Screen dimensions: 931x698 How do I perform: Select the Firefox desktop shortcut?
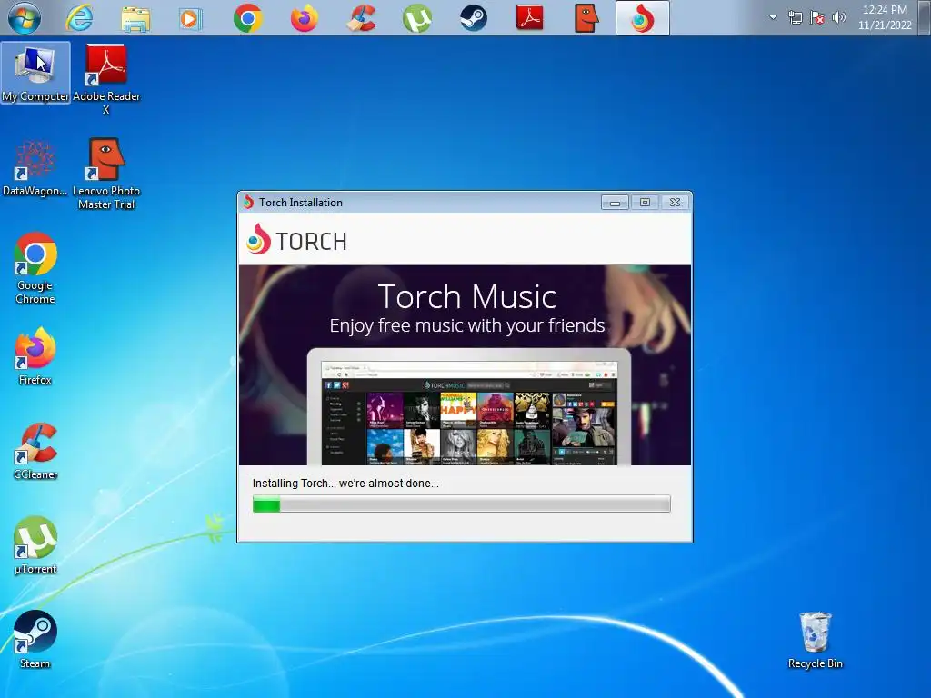(35, 356)
